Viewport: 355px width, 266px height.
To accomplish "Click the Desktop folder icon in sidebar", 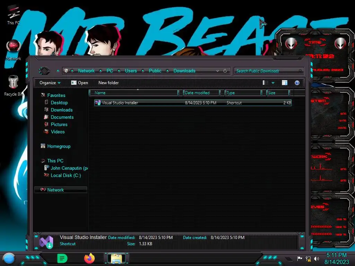I will point(46,102).
